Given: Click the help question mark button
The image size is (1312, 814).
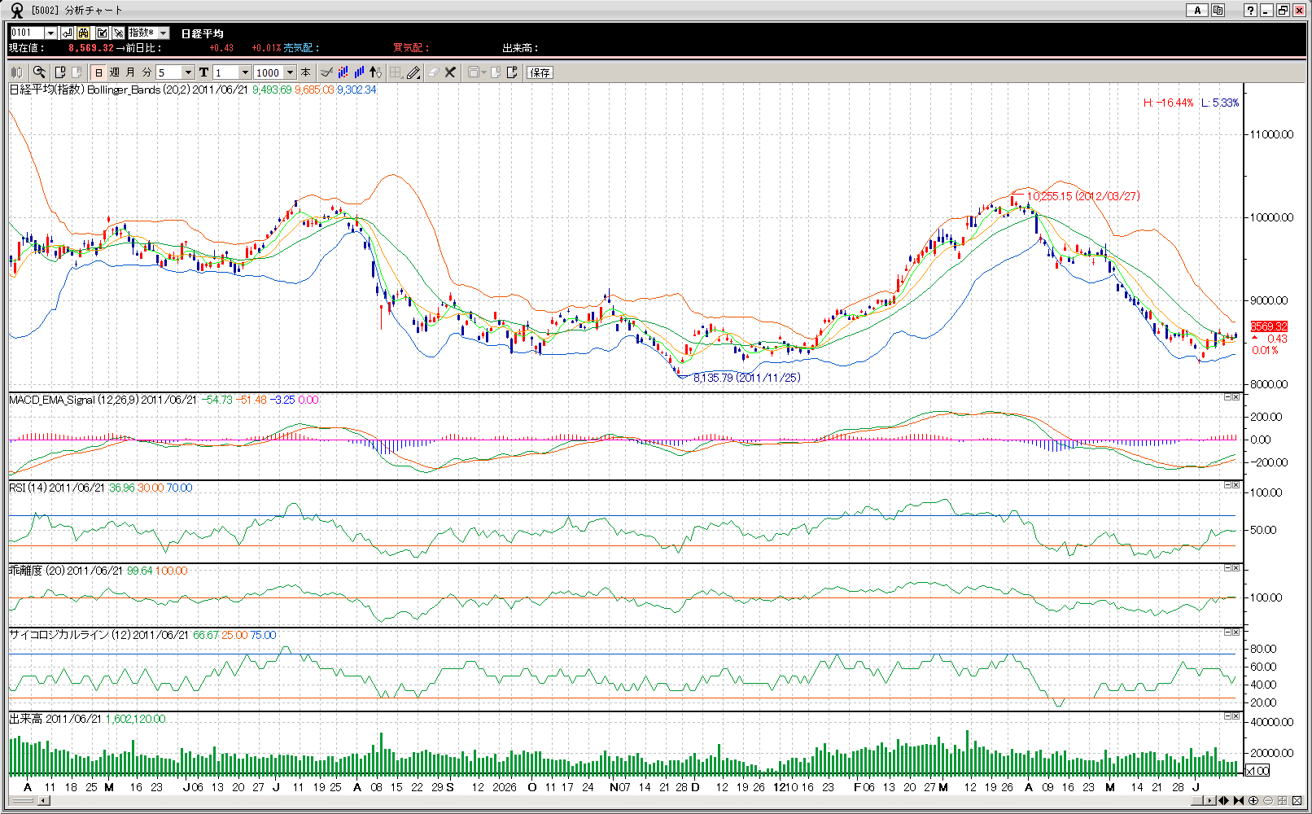Looking at the screenshot, I should point(1250,11).
